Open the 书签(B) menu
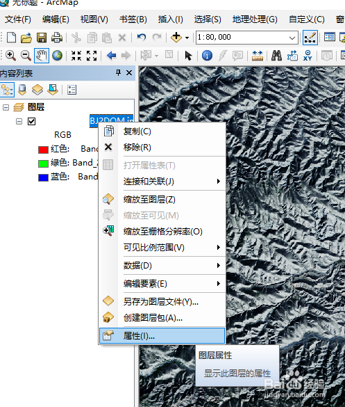The width and height of the screenshot is (345, 407). pos(133,19)
